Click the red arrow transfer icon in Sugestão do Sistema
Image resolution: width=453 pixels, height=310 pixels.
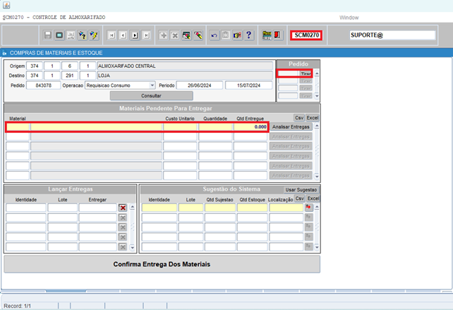coord(309,208)
